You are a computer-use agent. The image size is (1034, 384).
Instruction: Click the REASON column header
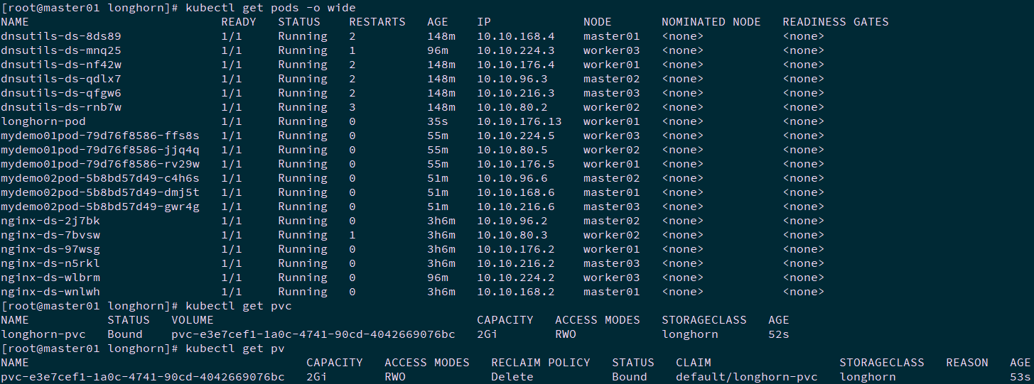[967, 363]
